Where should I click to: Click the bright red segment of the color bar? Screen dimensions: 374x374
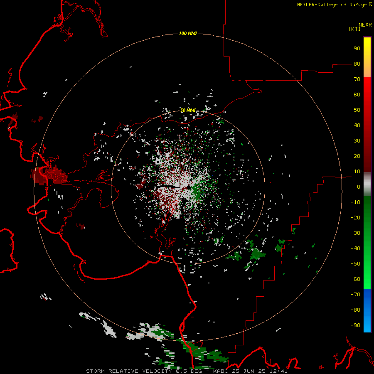(x=367, y=125)
